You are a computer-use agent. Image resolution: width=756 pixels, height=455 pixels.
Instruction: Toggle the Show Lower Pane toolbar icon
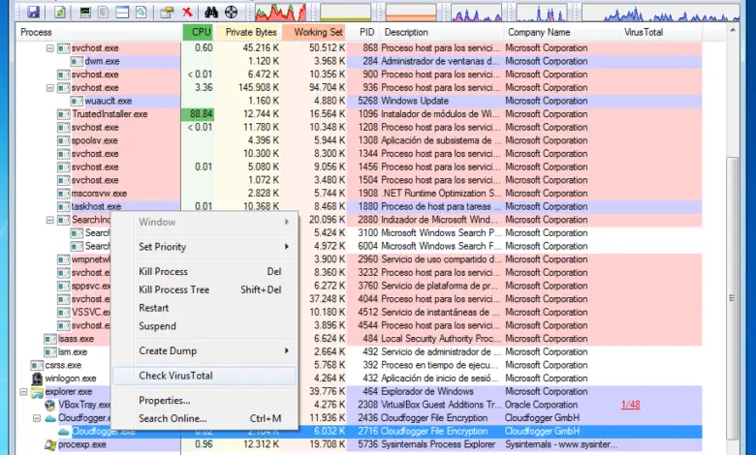coord(122,12)
